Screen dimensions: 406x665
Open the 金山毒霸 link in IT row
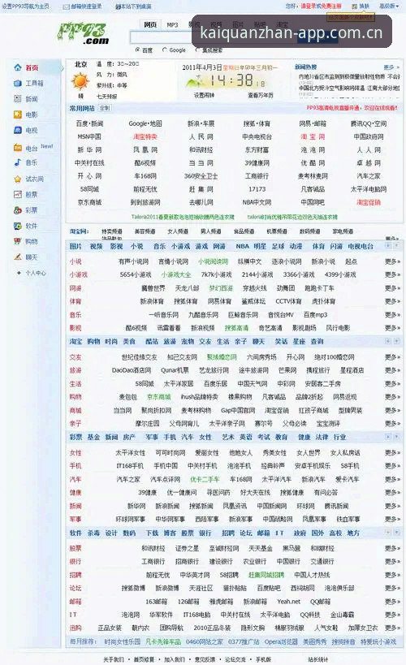click(x=342, y=615)
